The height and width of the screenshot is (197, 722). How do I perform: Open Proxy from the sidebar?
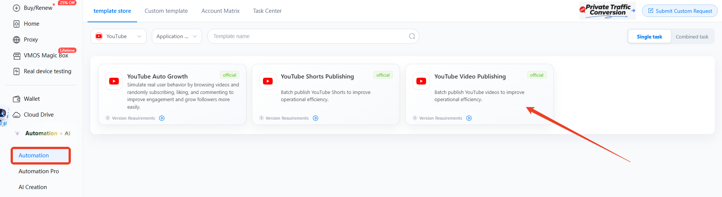tap(31, 40)
